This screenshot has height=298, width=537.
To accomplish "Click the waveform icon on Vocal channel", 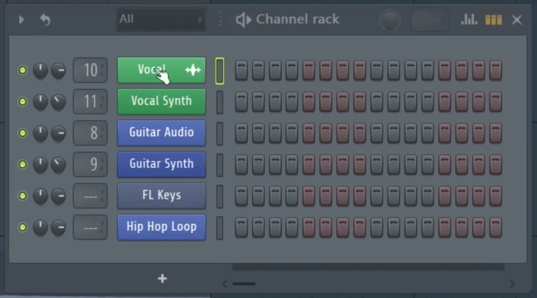I will 192,70.
